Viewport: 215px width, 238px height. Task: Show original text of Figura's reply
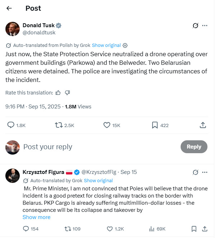[98, 181]
